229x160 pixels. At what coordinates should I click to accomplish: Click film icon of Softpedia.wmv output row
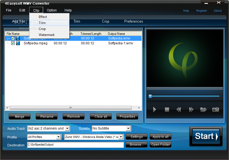point(18,38)
